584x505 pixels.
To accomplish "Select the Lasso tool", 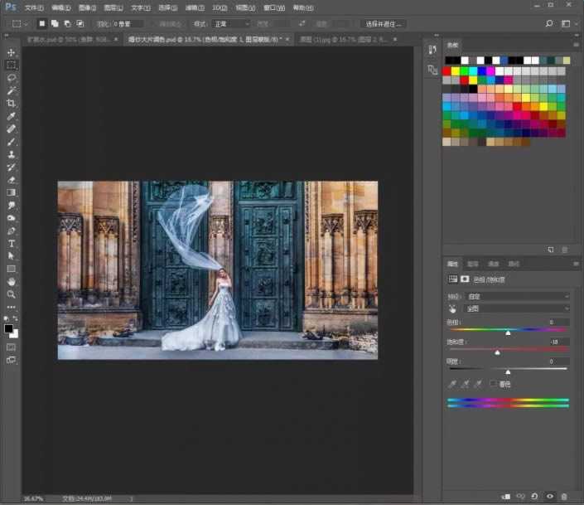I will pos(12,77).
